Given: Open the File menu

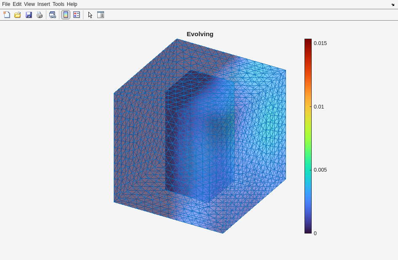Looking at the screenshot, I should (6, 4).
